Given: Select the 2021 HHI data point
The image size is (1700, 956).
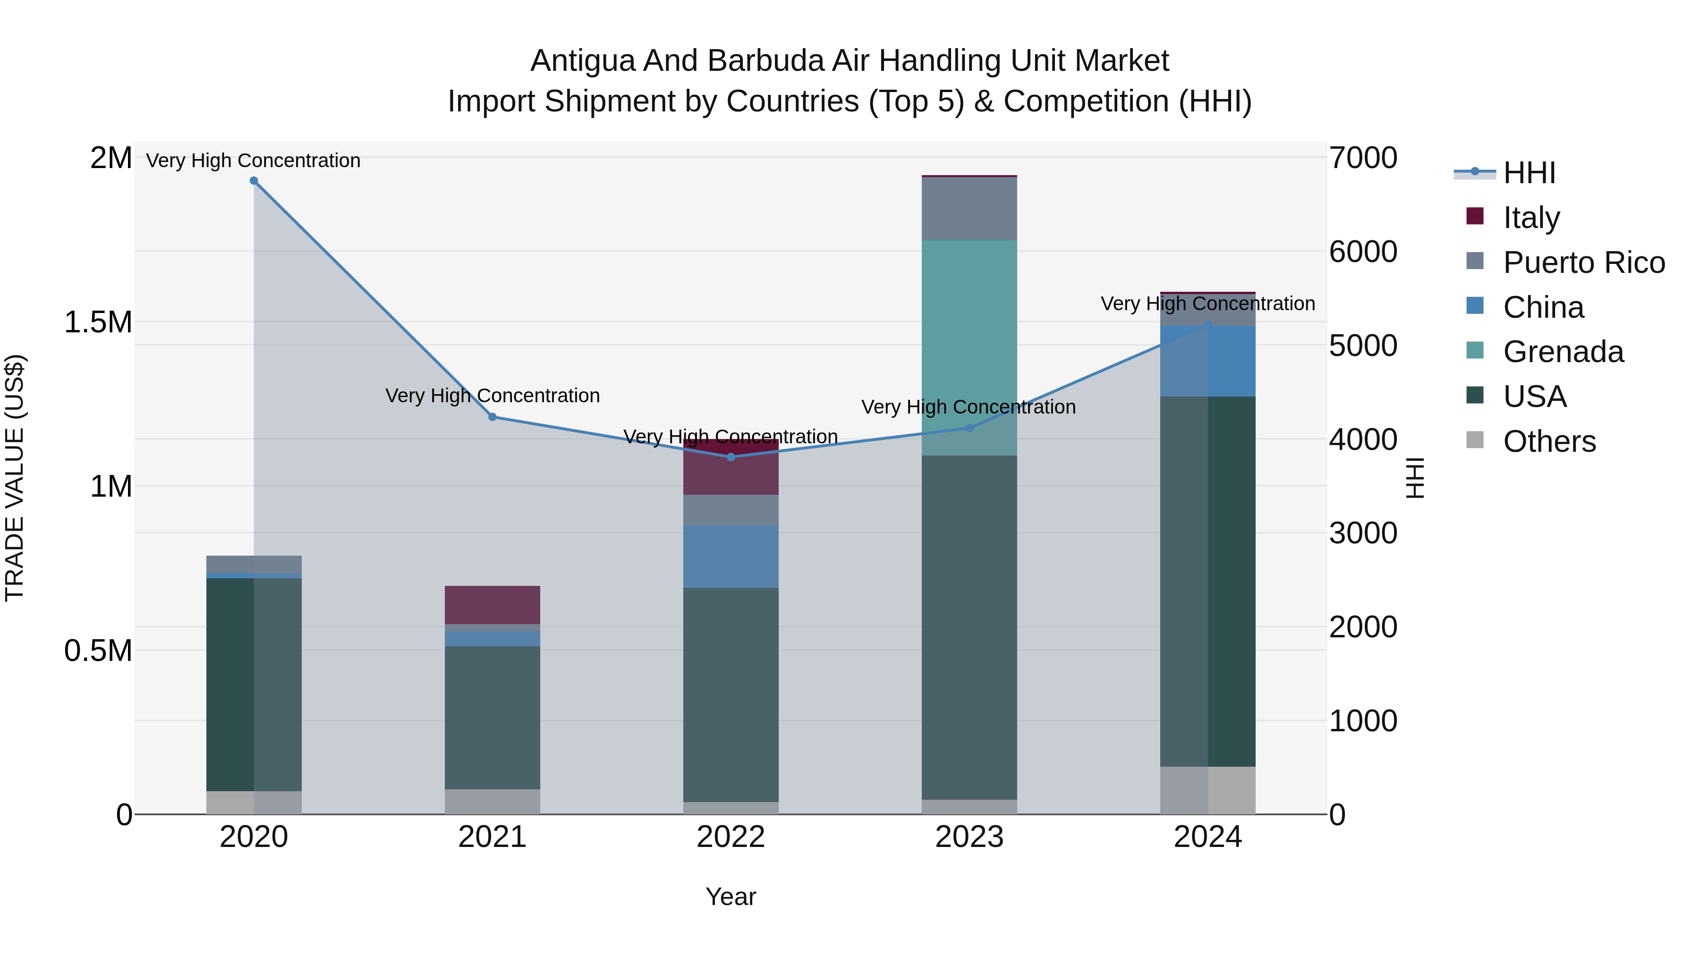Looking at the screenshot, I should tap(493, 417).
